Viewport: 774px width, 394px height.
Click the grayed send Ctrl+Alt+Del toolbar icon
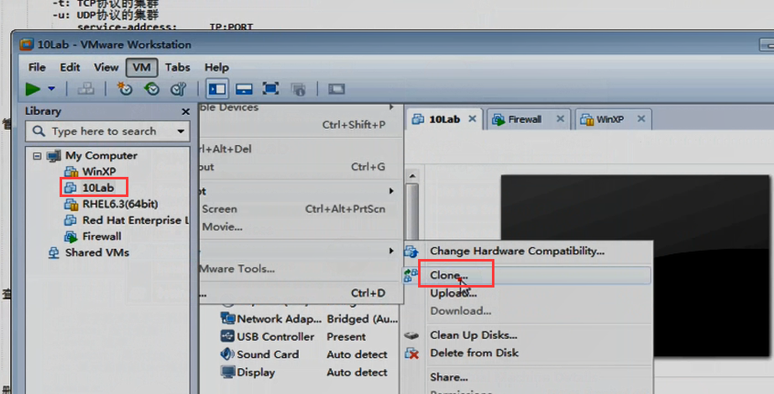tap(86, 89)
